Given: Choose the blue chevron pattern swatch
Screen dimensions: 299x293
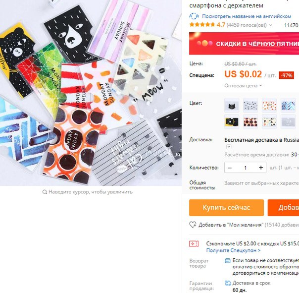Looking at the screenshot, I should pyautogui.click(x=288, y=106).
